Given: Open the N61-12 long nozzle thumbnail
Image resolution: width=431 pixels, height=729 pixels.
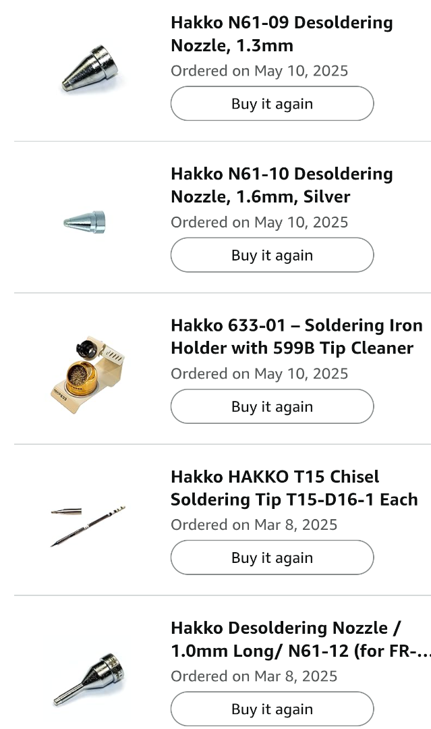Looking at the screenshot, I should pos(89,677).
